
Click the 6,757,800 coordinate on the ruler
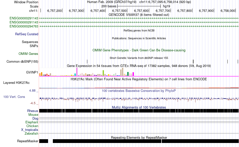184,11
